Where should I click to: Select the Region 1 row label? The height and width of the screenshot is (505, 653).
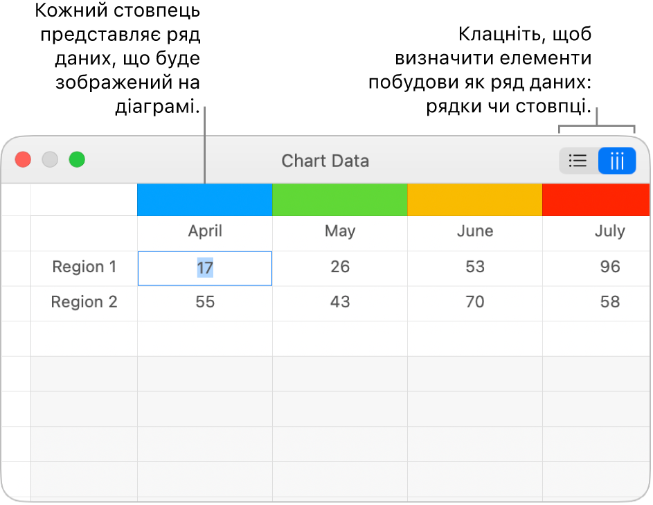[x=84, y=267]
